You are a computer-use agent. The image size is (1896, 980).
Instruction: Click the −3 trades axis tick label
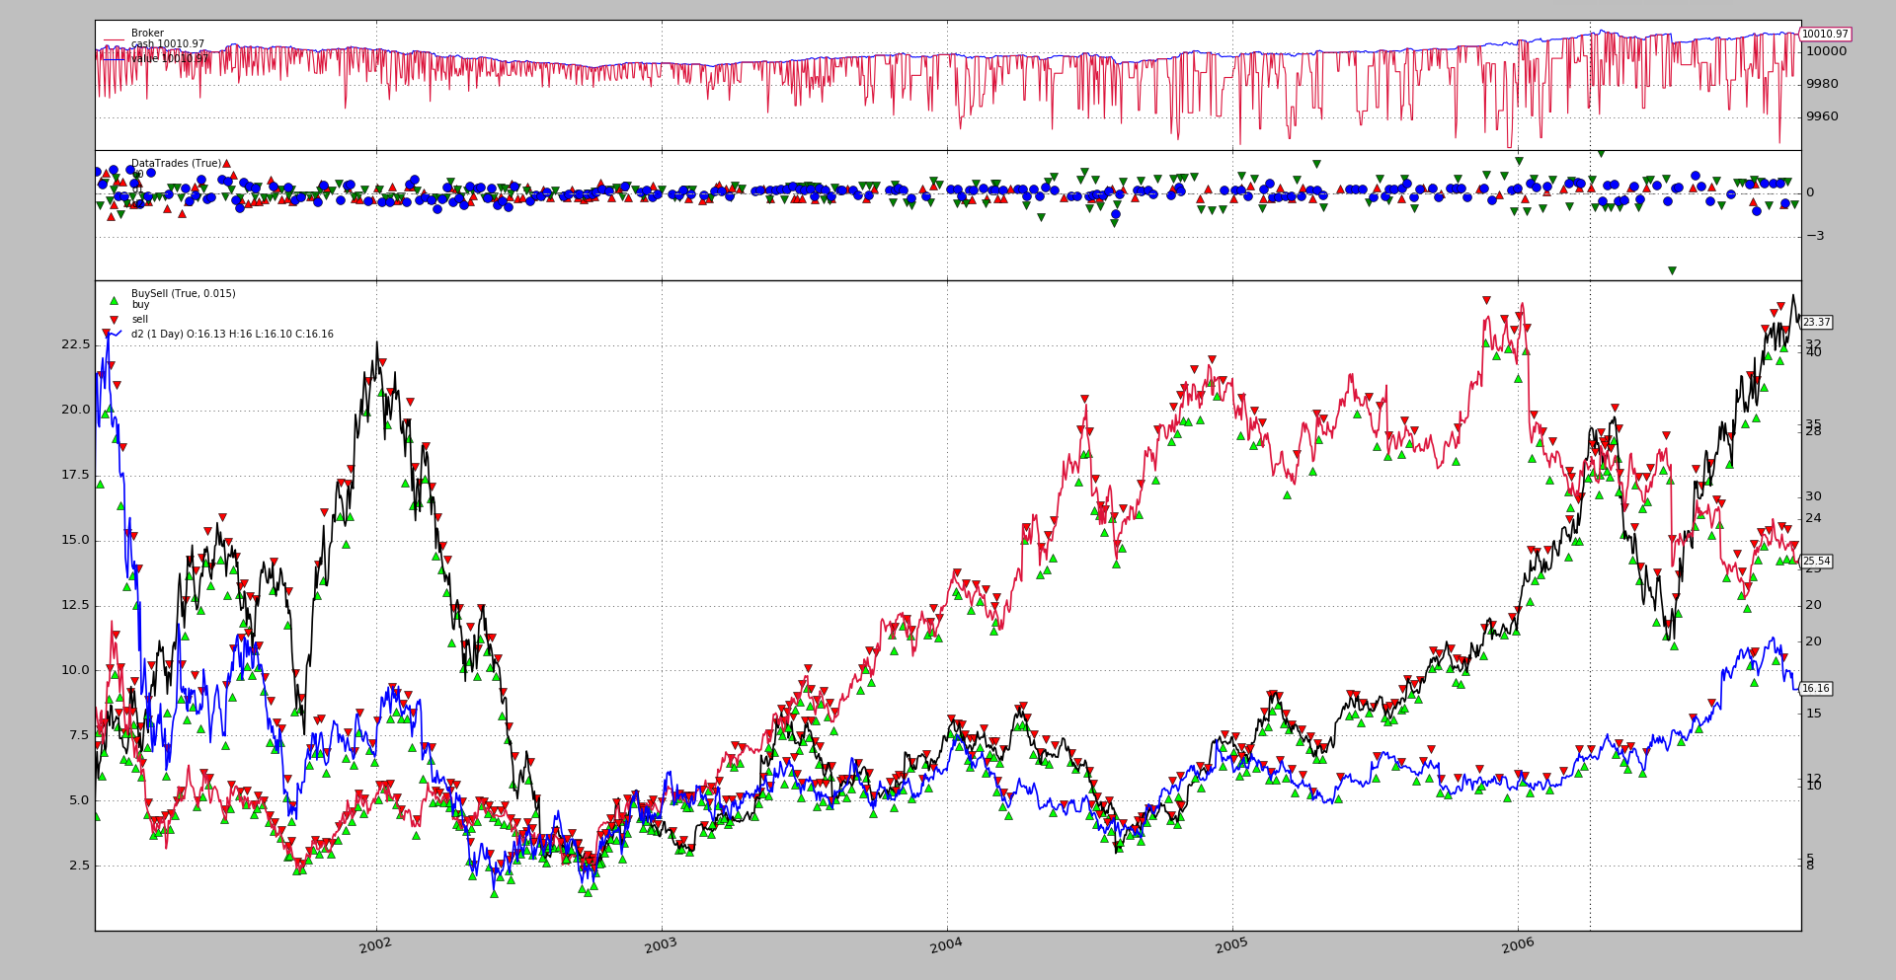pyautogui.click(x=1815, y=236)
